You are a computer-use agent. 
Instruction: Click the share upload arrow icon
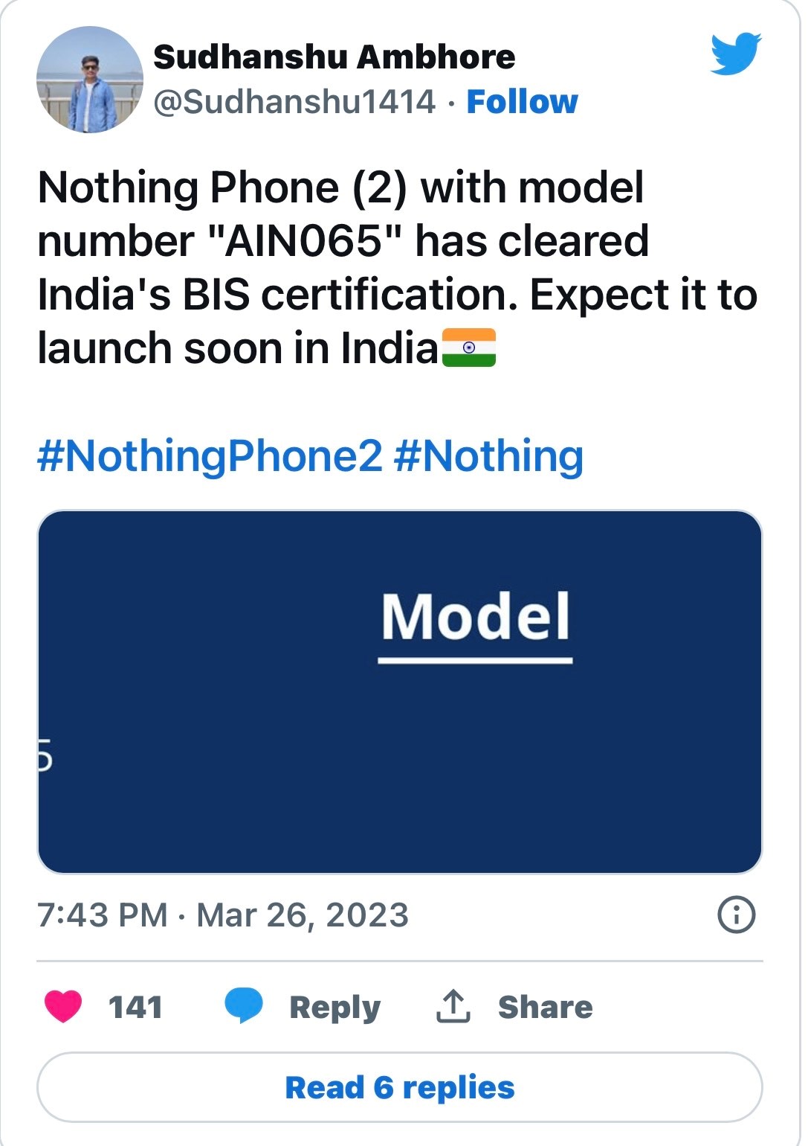pos(453,1006)
